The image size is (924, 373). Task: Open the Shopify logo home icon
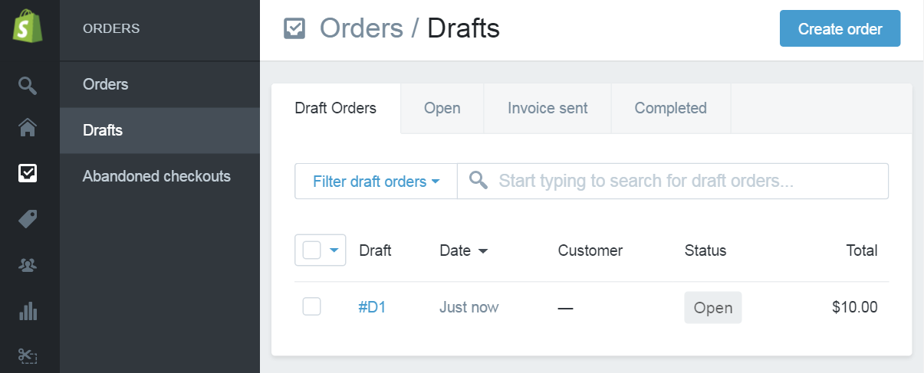[28, 28]
